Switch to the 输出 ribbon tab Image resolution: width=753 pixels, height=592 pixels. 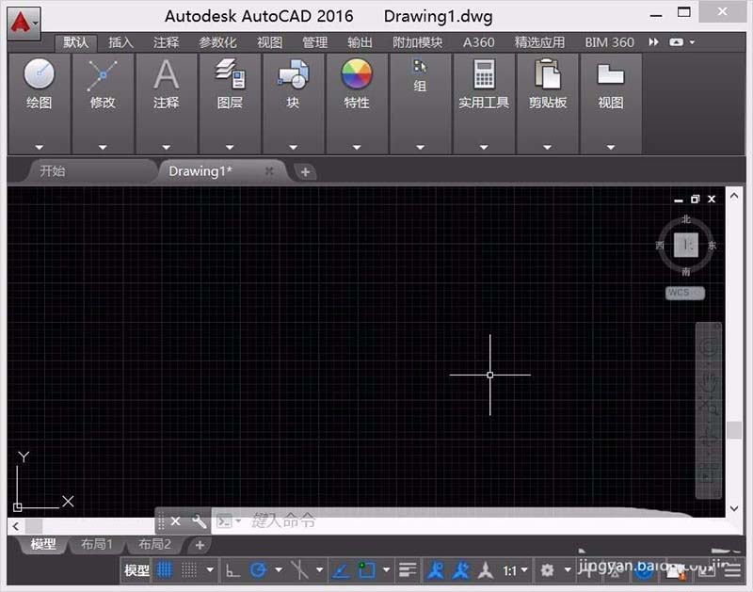tap(360, 42)
